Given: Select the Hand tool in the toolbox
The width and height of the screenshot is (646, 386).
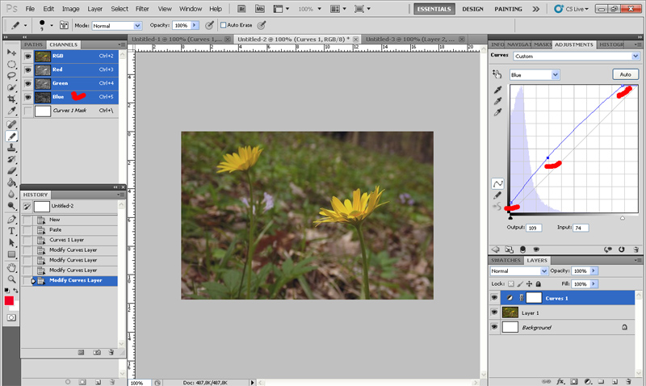Looking at the screenshot, I should (11, 267).
